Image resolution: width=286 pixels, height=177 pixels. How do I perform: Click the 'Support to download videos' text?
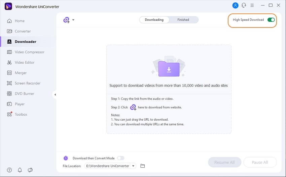point(169,85)
